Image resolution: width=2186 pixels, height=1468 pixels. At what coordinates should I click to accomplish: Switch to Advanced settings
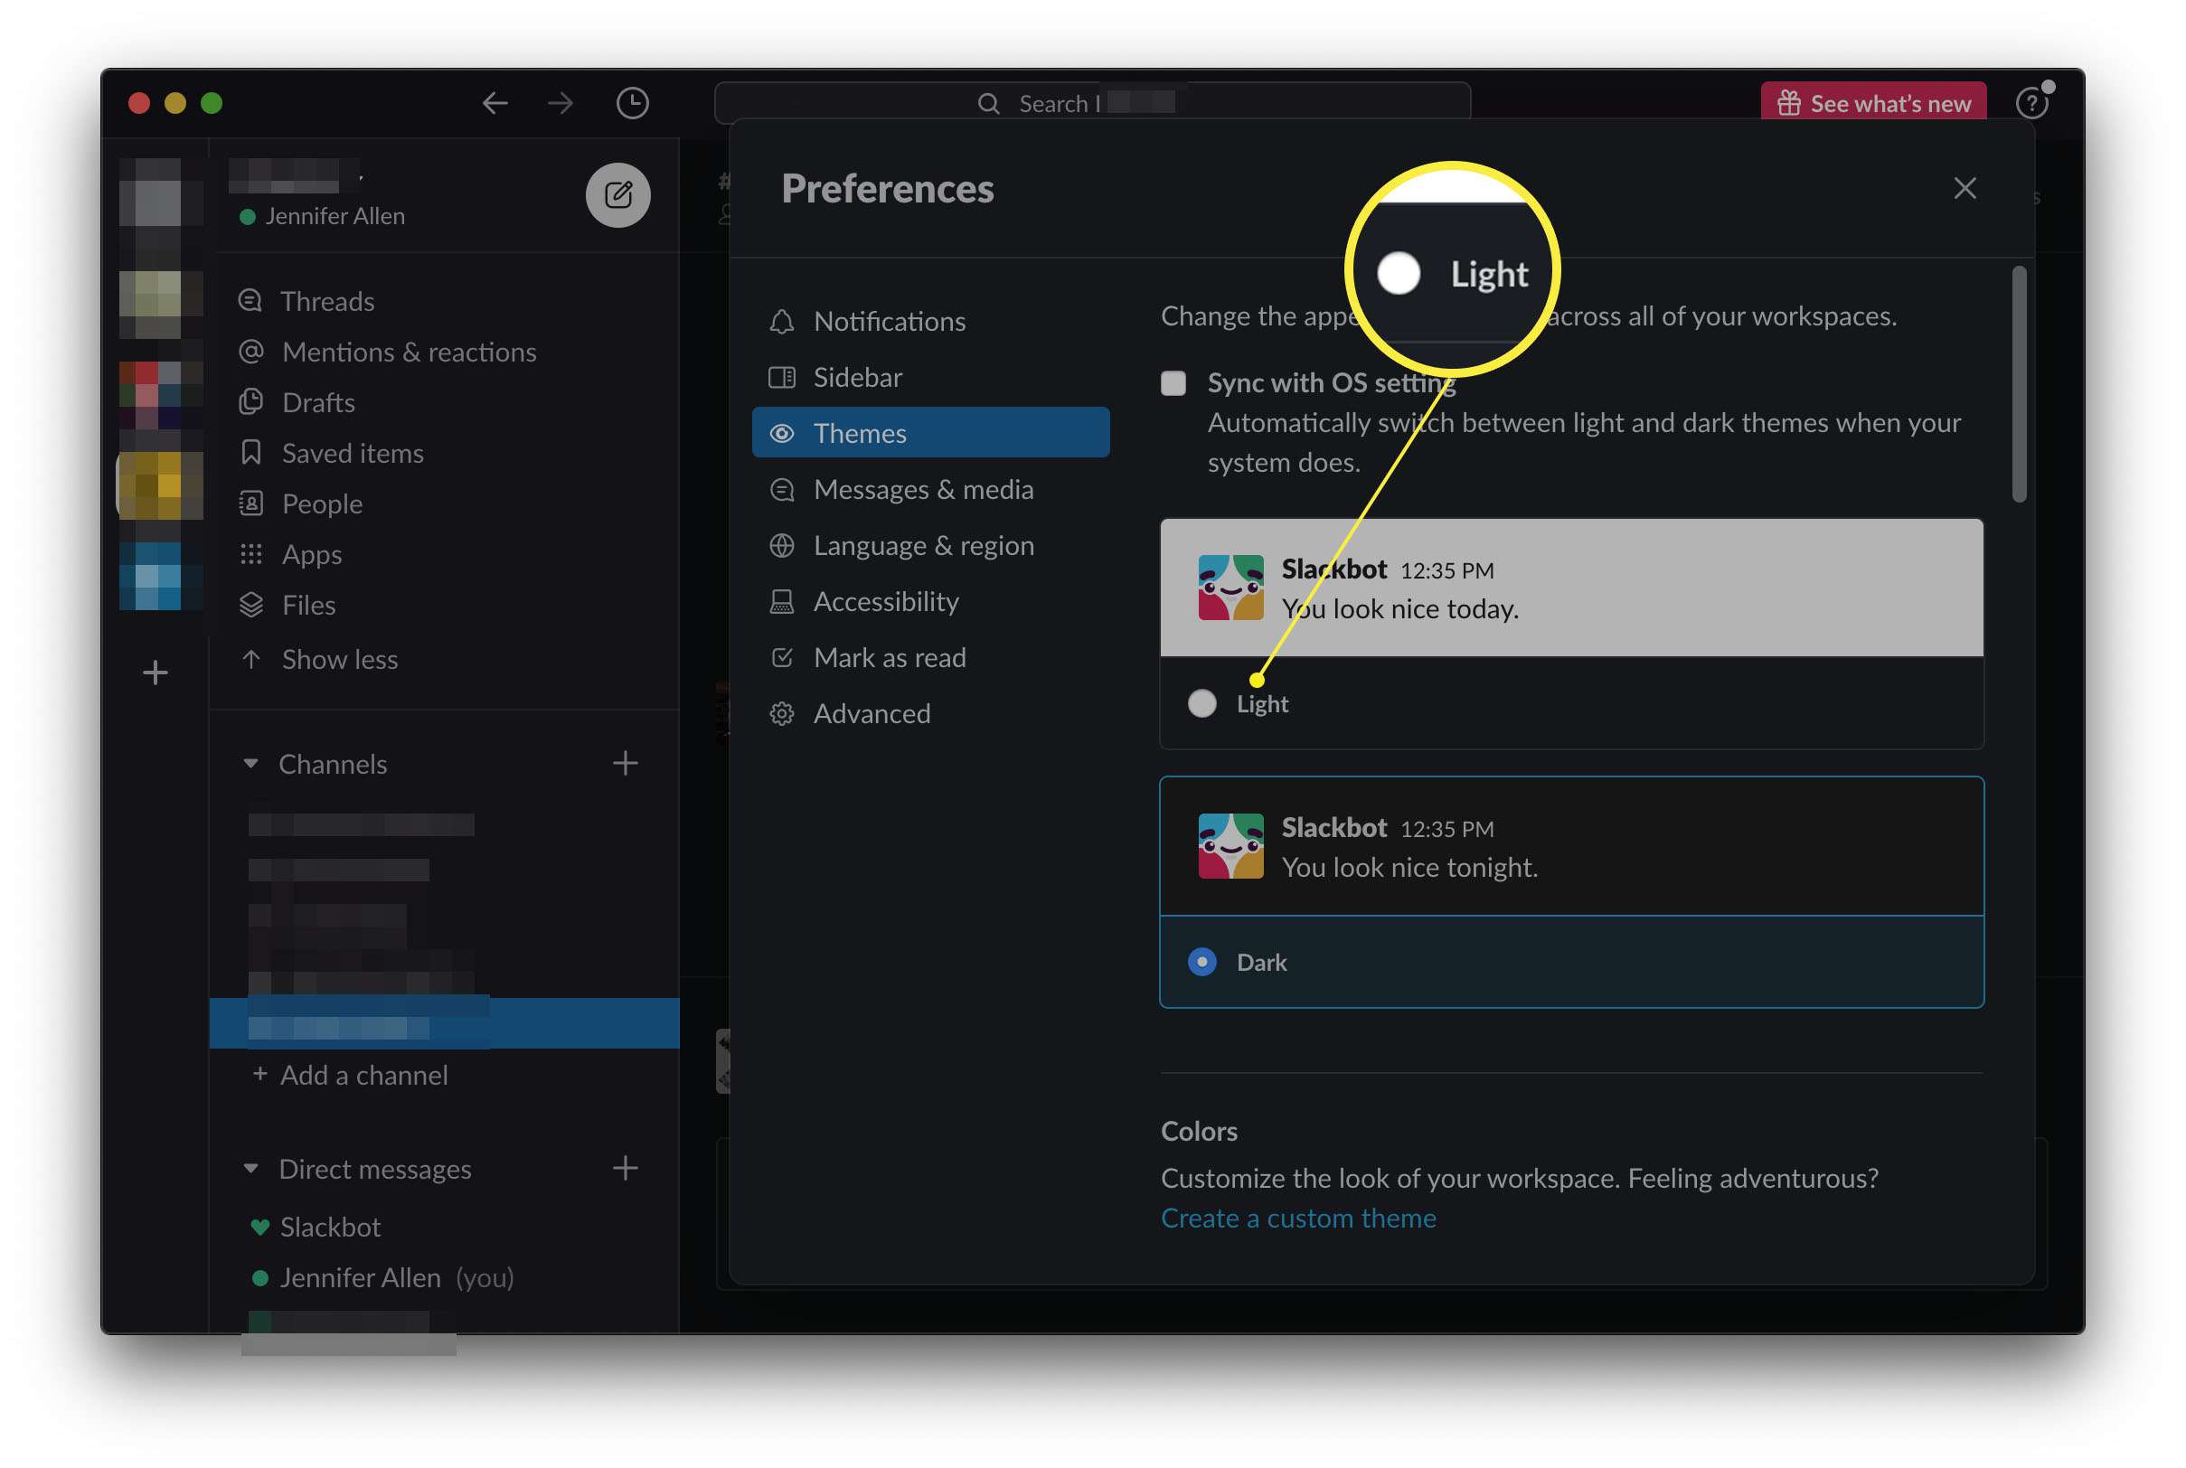[x=872, y=714]
